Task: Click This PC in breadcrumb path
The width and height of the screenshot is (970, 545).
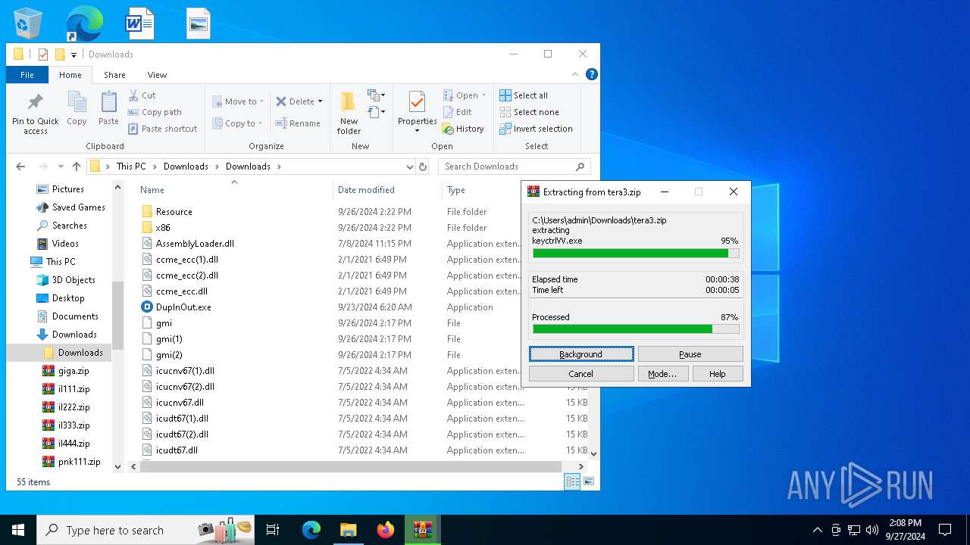Action: point(131,167)
